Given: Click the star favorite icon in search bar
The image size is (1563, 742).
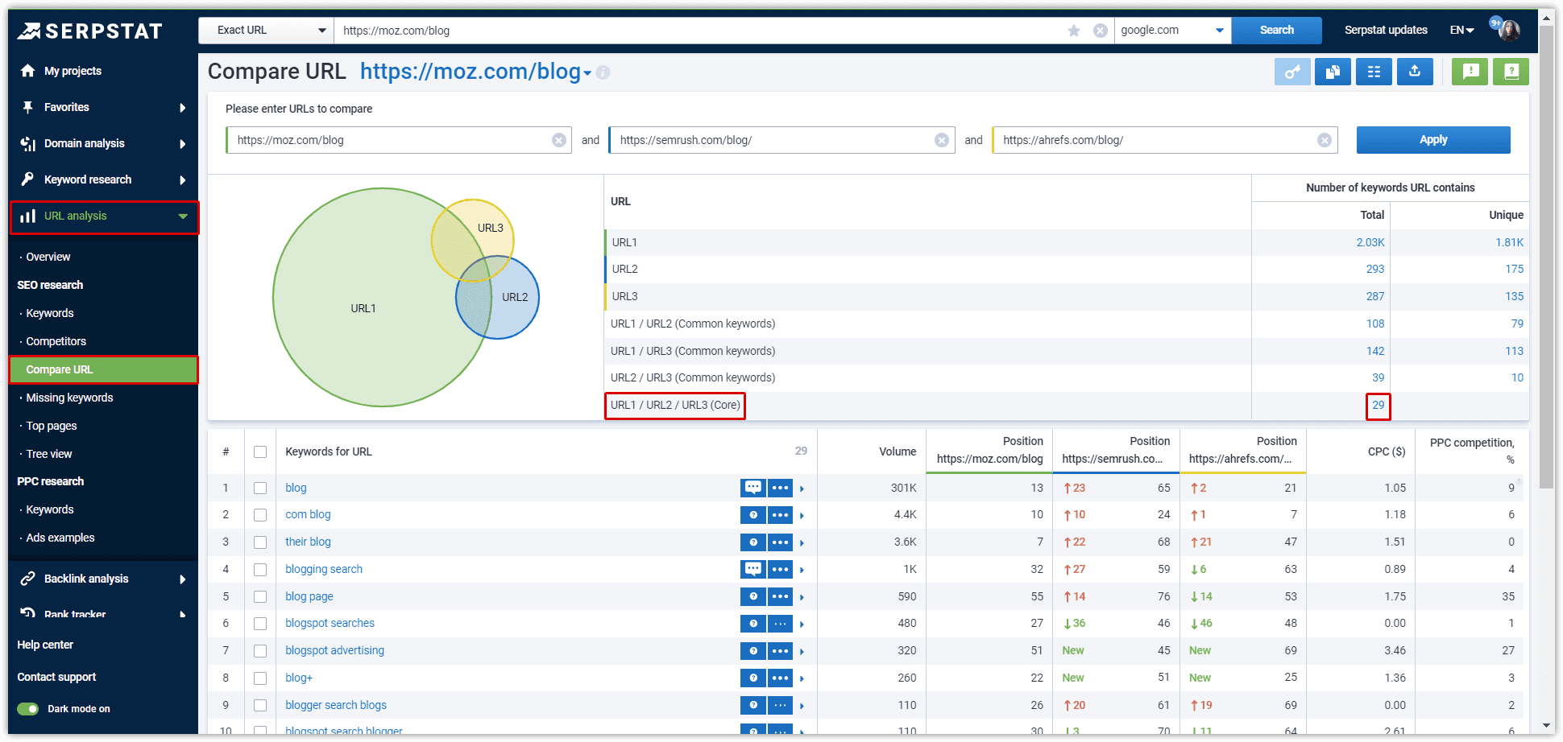Looking at the screenshot, I should click(x=1074, y=31).
